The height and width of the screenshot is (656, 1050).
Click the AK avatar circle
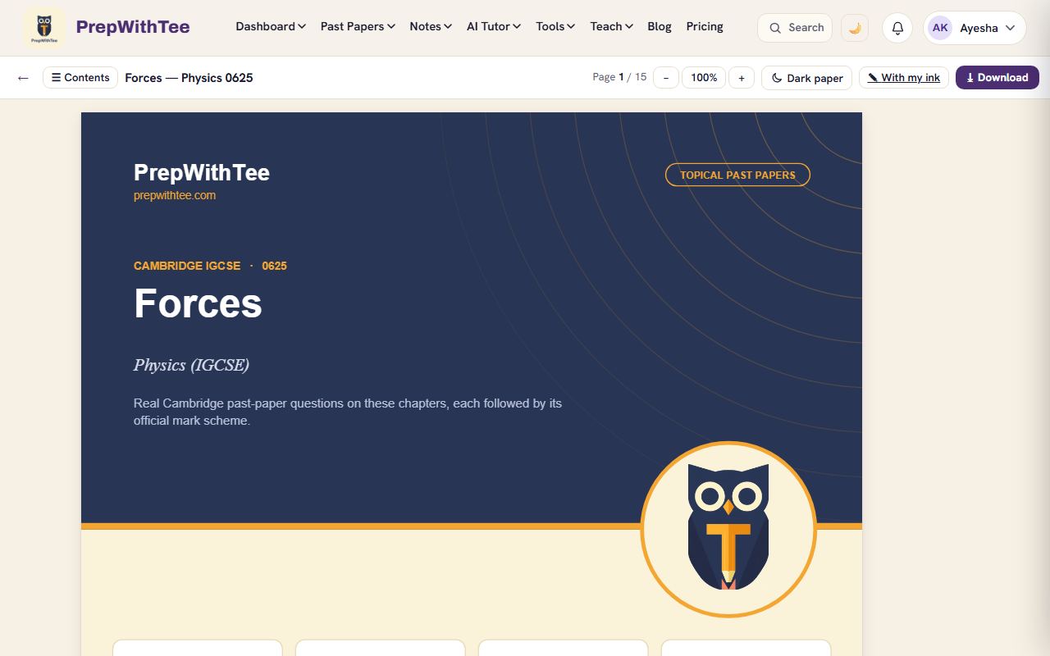940,28
